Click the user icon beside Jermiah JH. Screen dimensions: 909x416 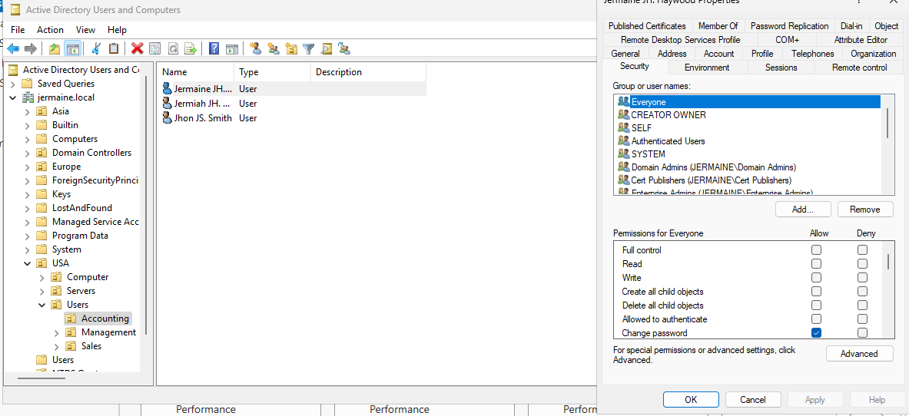click(x=168, y=103)
